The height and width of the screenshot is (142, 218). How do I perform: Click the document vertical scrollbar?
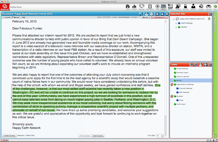click(166, 78)
